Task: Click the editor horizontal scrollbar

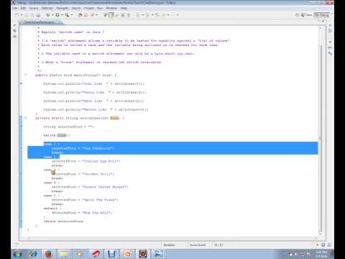Action: click(x=172, y=238)
